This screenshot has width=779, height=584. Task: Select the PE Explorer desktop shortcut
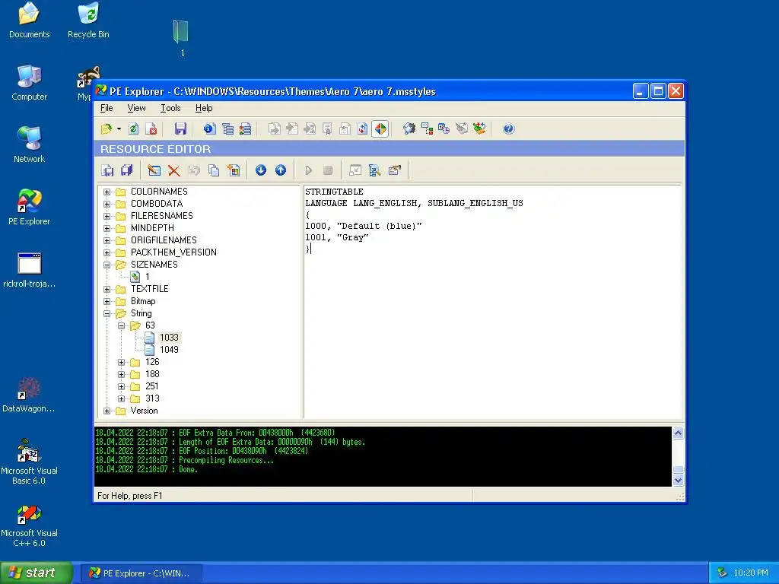click(x=30, y=207)
